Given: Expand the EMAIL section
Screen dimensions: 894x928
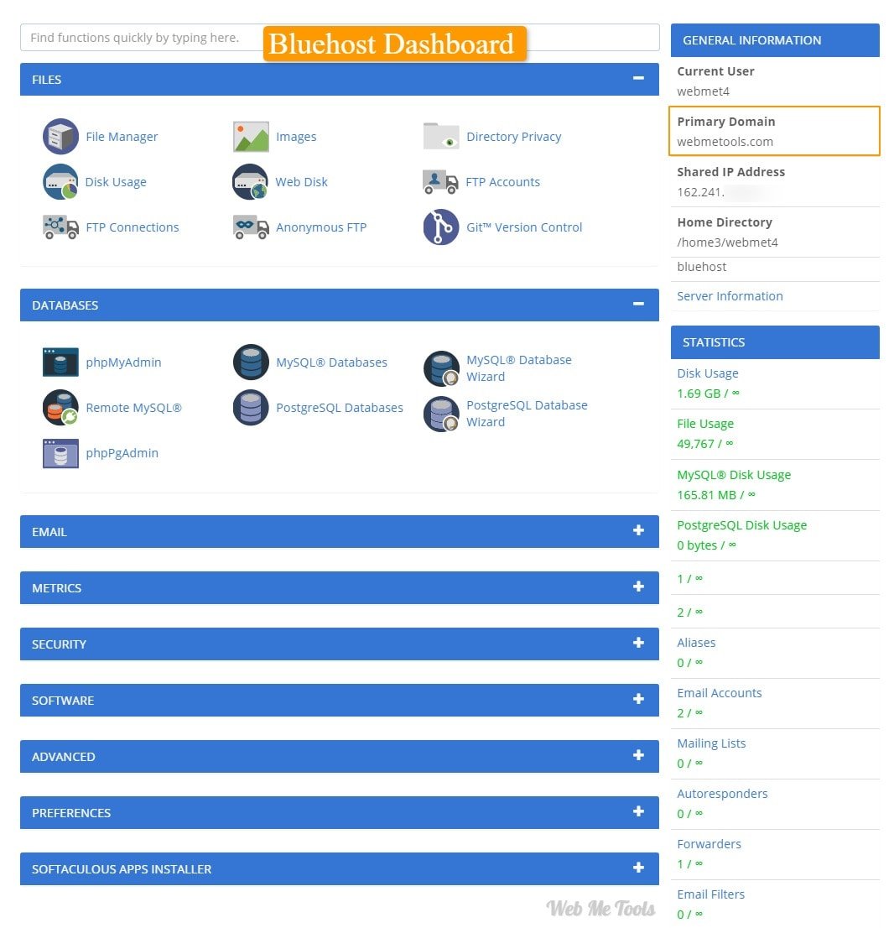Looking at the screenshot, I should [638, 530].
